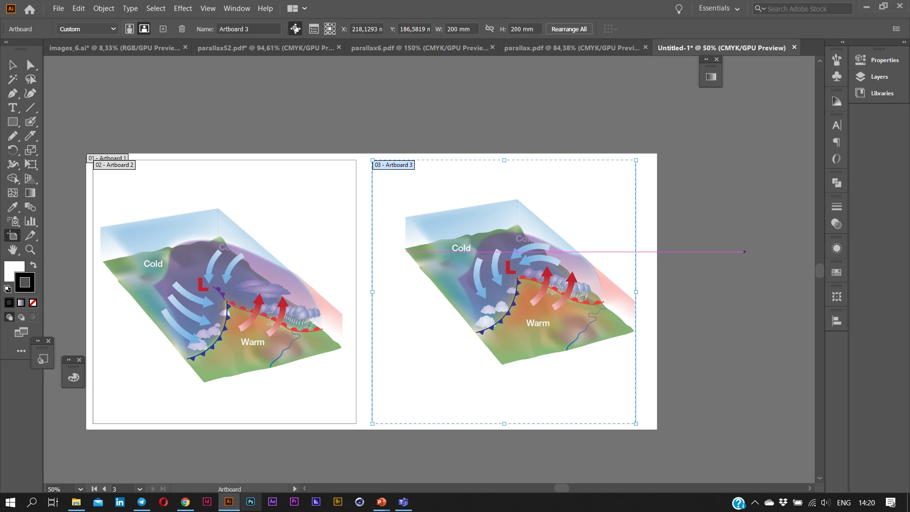The width and height of the screenshot is (910, 512).
Task: Select the Zoom tool
Action: tap(30, 250)
